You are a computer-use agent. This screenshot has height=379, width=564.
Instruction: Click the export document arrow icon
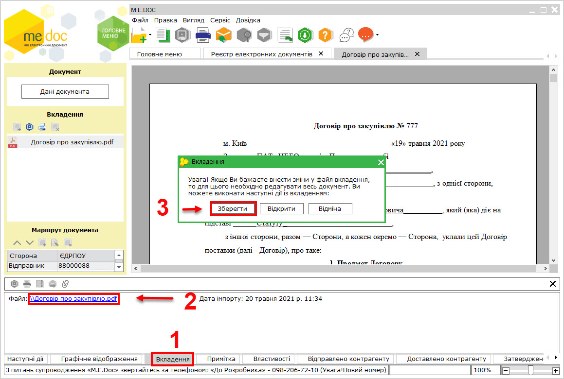pos(286,35)
